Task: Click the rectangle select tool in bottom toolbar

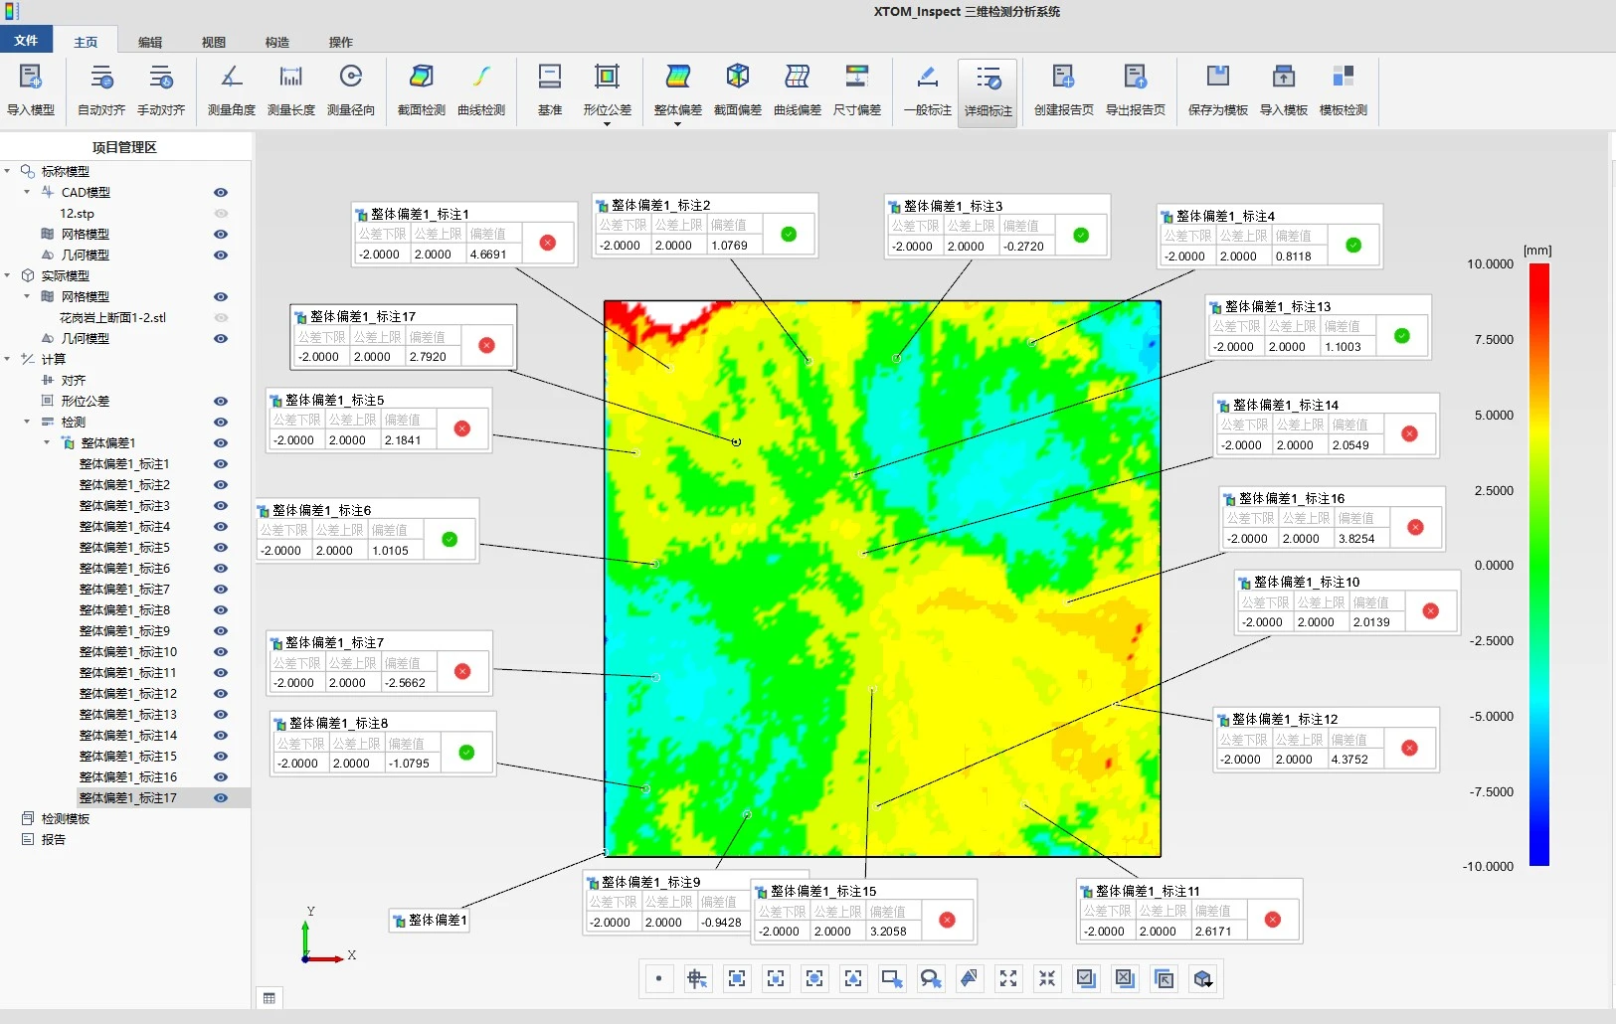Action: click(x=892, y=979)
